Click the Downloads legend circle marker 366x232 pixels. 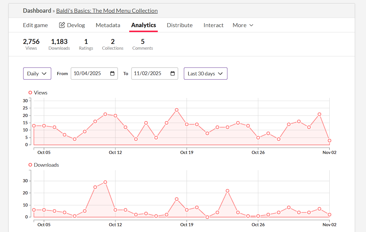click(x=30, y=165)
